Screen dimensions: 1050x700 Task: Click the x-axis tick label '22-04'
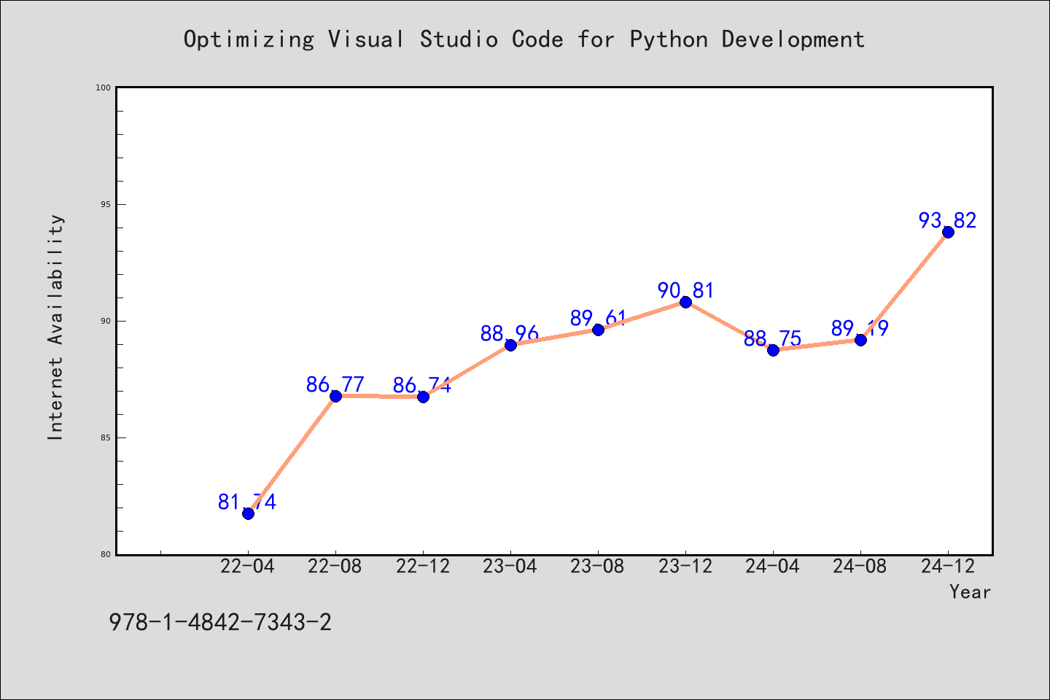pos(248,567)
